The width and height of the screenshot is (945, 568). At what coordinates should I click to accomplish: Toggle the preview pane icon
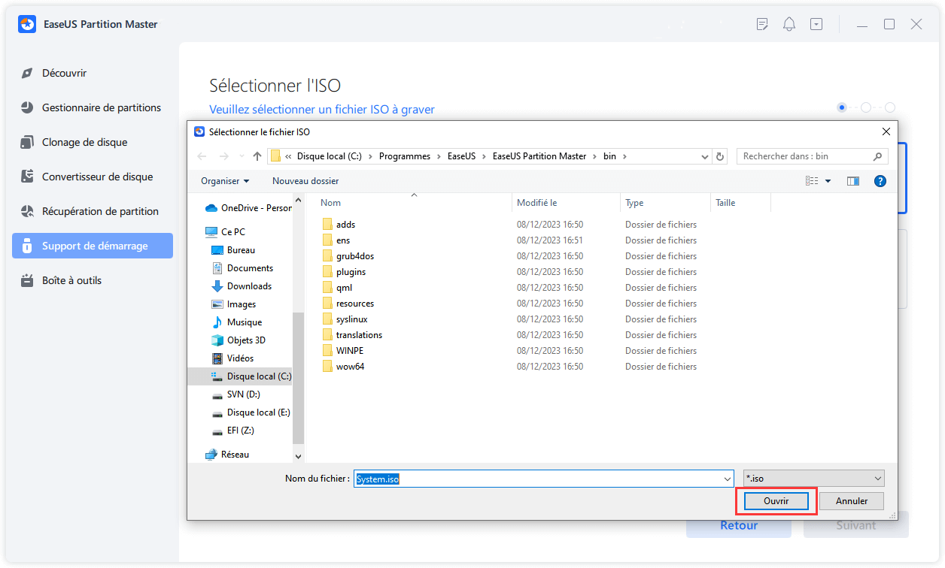pyautogui.click(x=852, y=181)
